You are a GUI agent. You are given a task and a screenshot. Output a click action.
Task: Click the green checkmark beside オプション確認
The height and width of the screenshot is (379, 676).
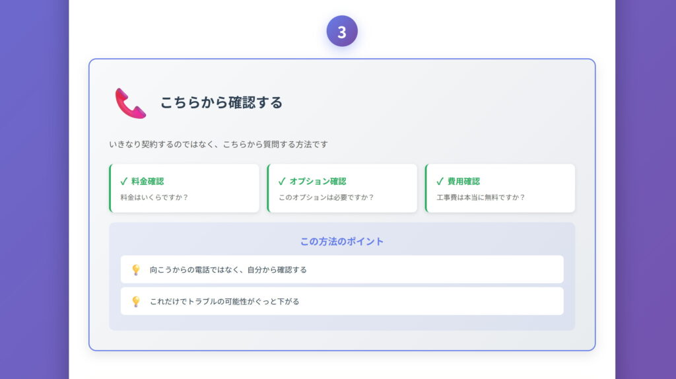pos(282,181)
